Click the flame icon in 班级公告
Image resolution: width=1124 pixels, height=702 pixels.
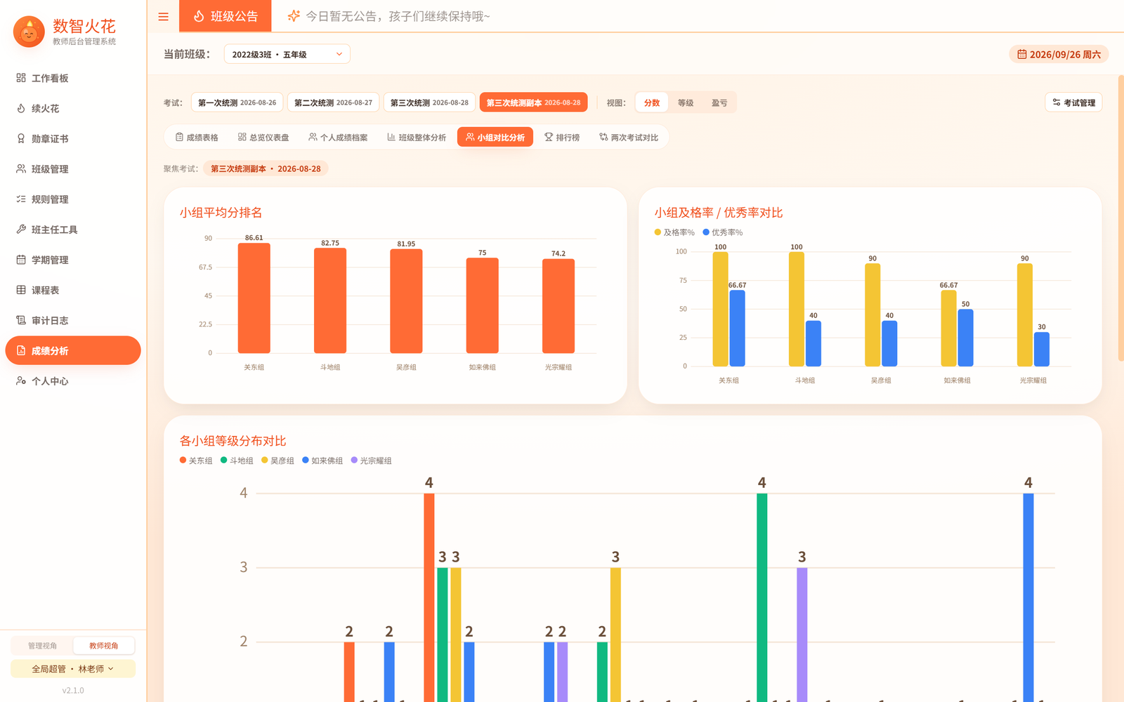pyautogui.click(x=199, y=16)
